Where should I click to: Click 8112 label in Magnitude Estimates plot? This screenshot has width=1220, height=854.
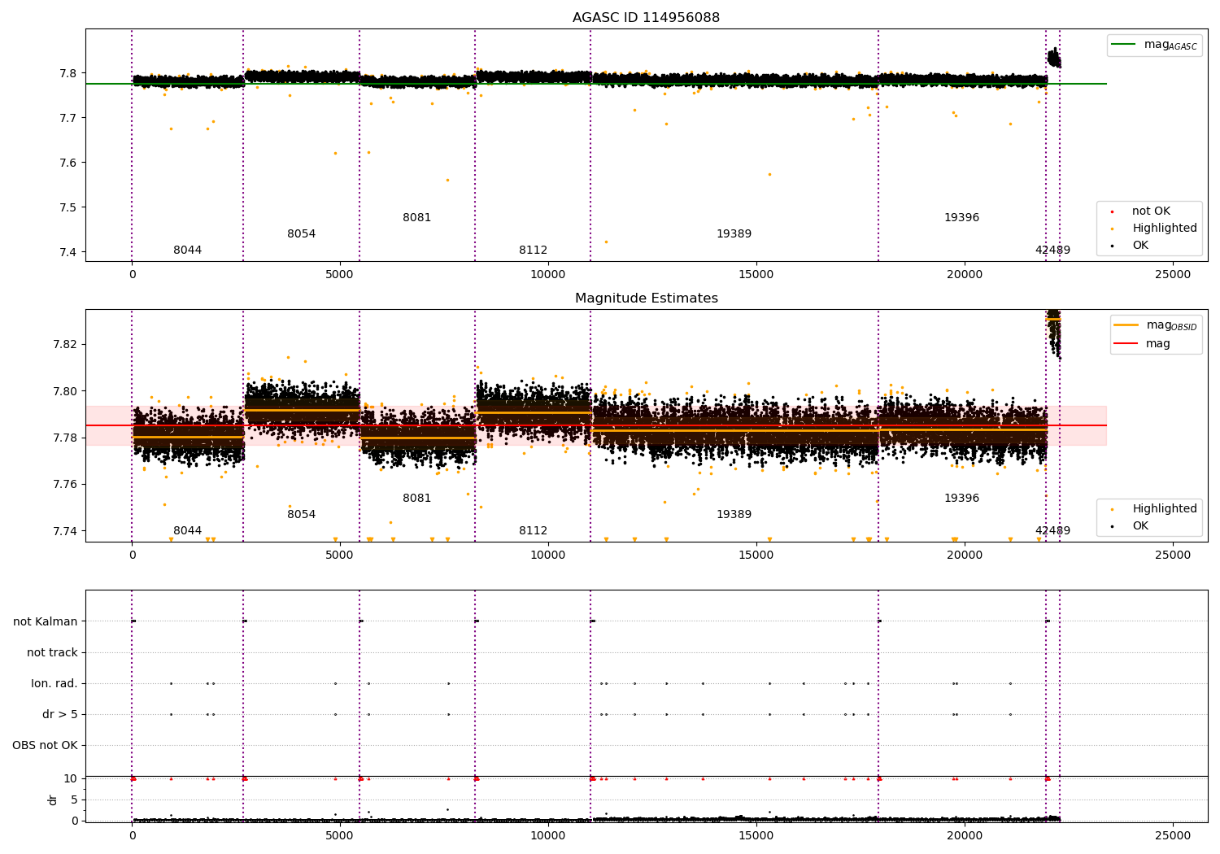[x=533, y=531]
